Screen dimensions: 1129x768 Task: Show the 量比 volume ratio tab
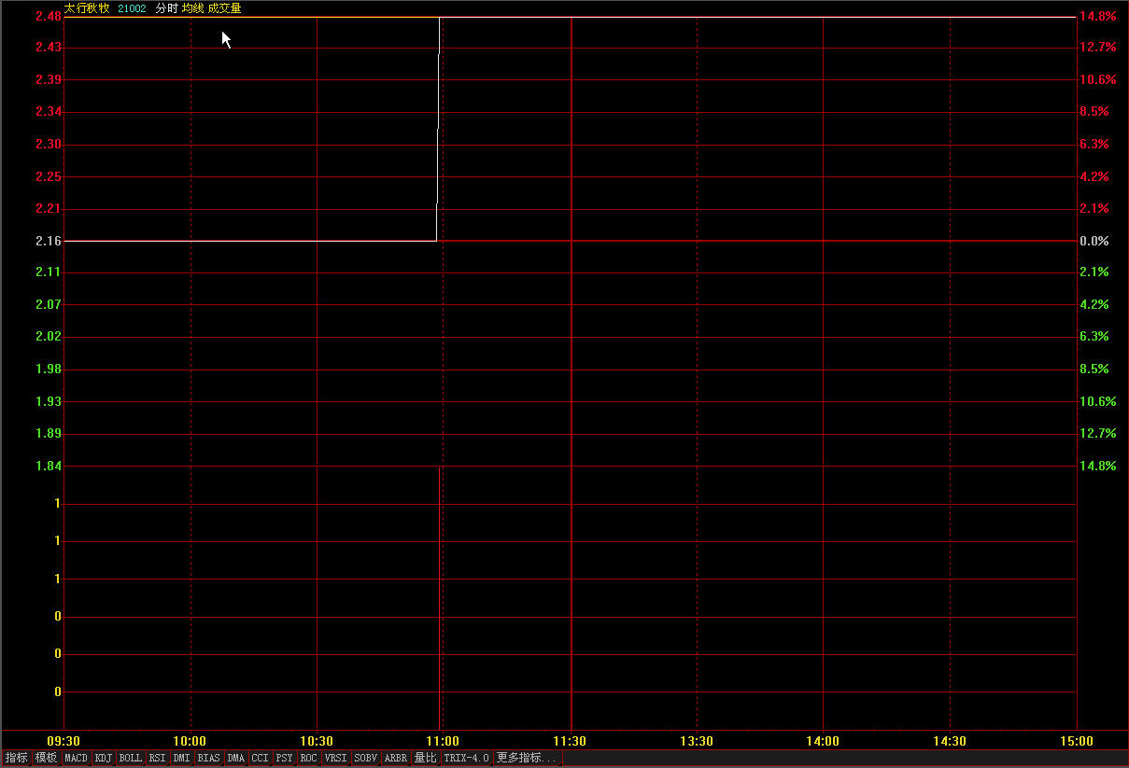(425, 758)
